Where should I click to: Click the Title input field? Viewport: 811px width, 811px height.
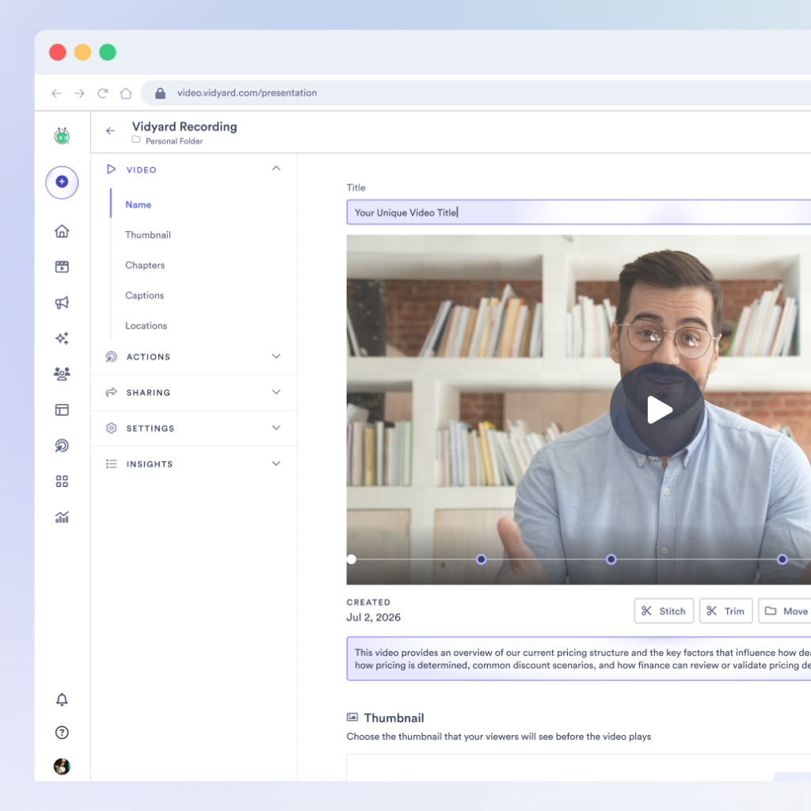pos(579,212)
